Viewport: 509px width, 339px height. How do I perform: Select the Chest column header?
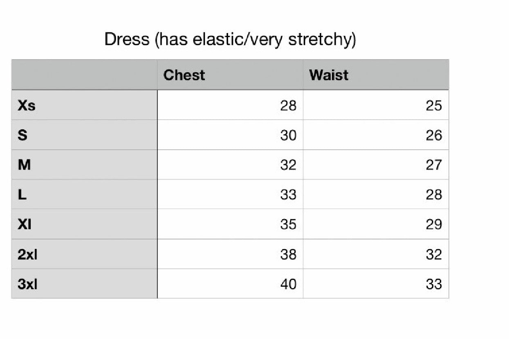184,75
